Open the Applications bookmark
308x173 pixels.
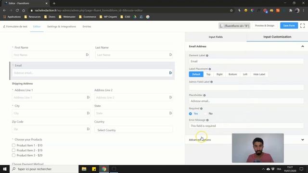coord(12,17)
